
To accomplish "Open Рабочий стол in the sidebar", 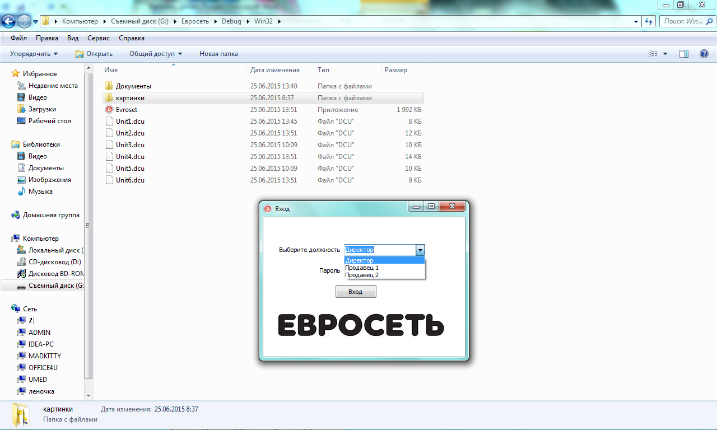I will [x=49, y=121].
